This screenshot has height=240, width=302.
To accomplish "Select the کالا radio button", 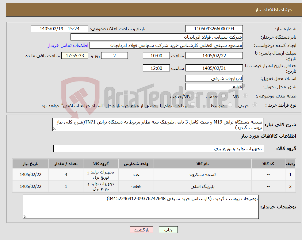I will click(245, 96).
